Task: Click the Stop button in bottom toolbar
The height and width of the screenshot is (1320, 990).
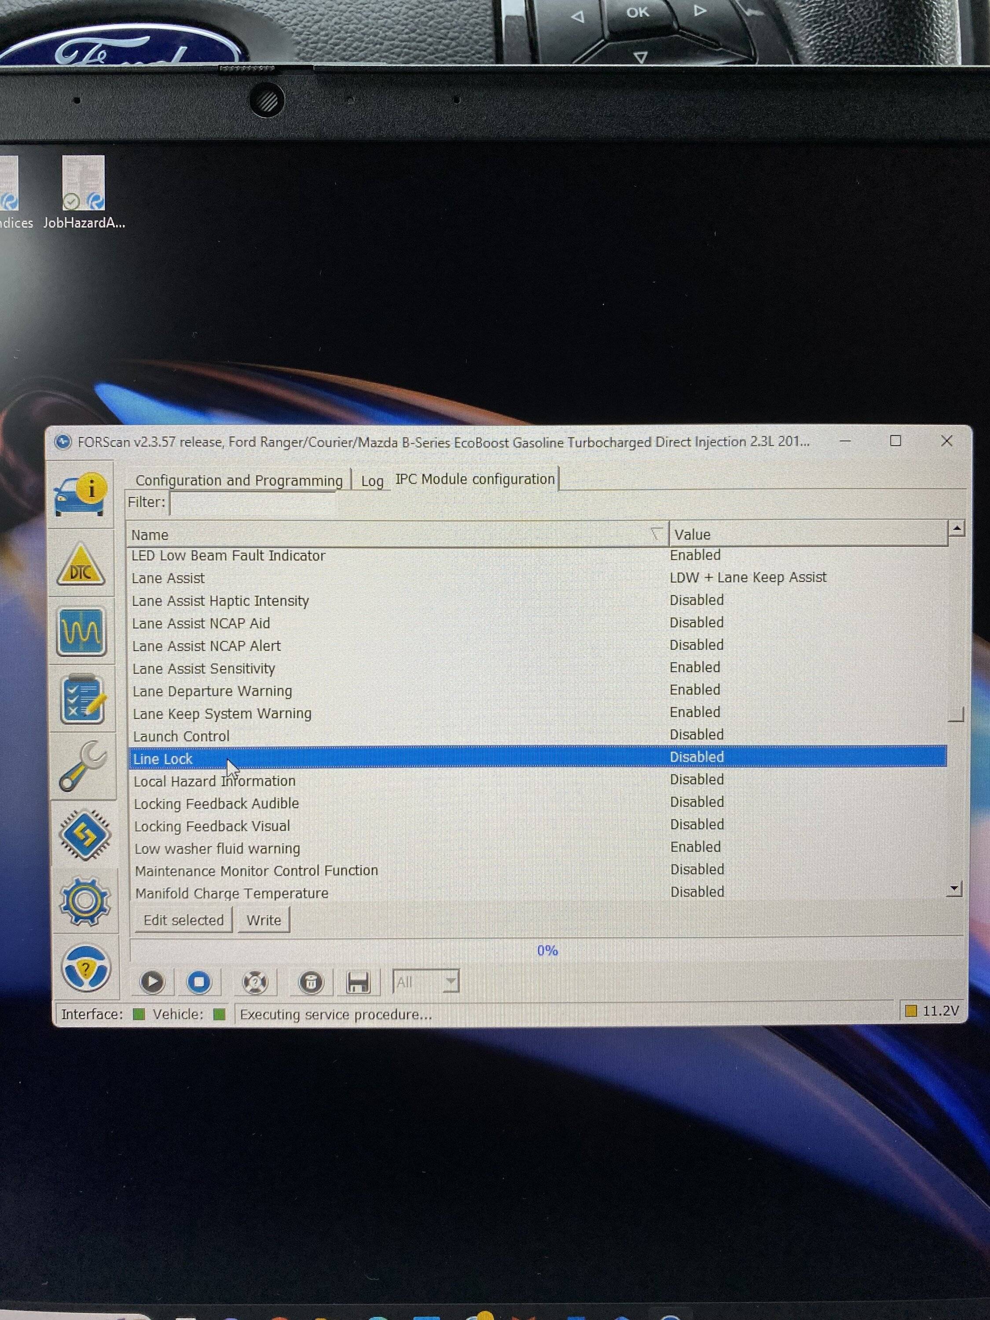Action: click(x=199, y=982)
